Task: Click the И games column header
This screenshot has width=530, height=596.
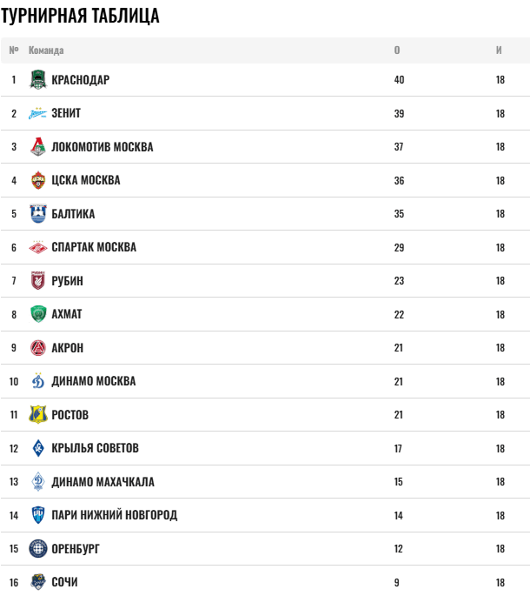Action: pyautogui.click(x=500, y=50)
